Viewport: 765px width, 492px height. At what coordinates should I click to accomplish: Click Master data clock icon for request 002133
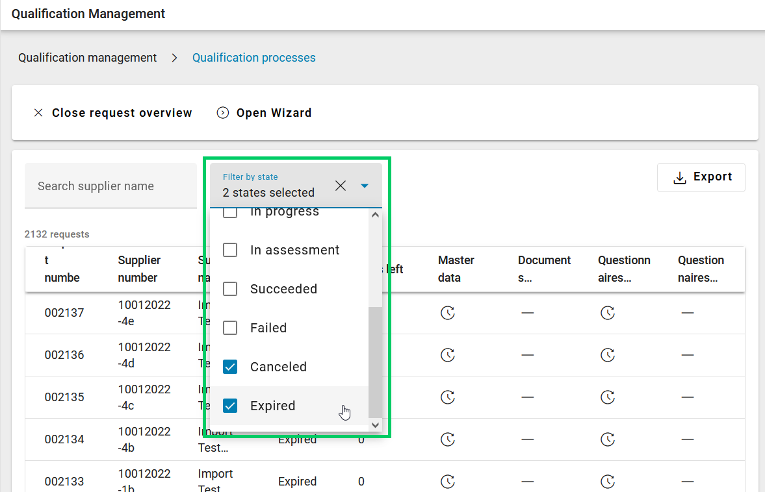(x=447, y=482)
